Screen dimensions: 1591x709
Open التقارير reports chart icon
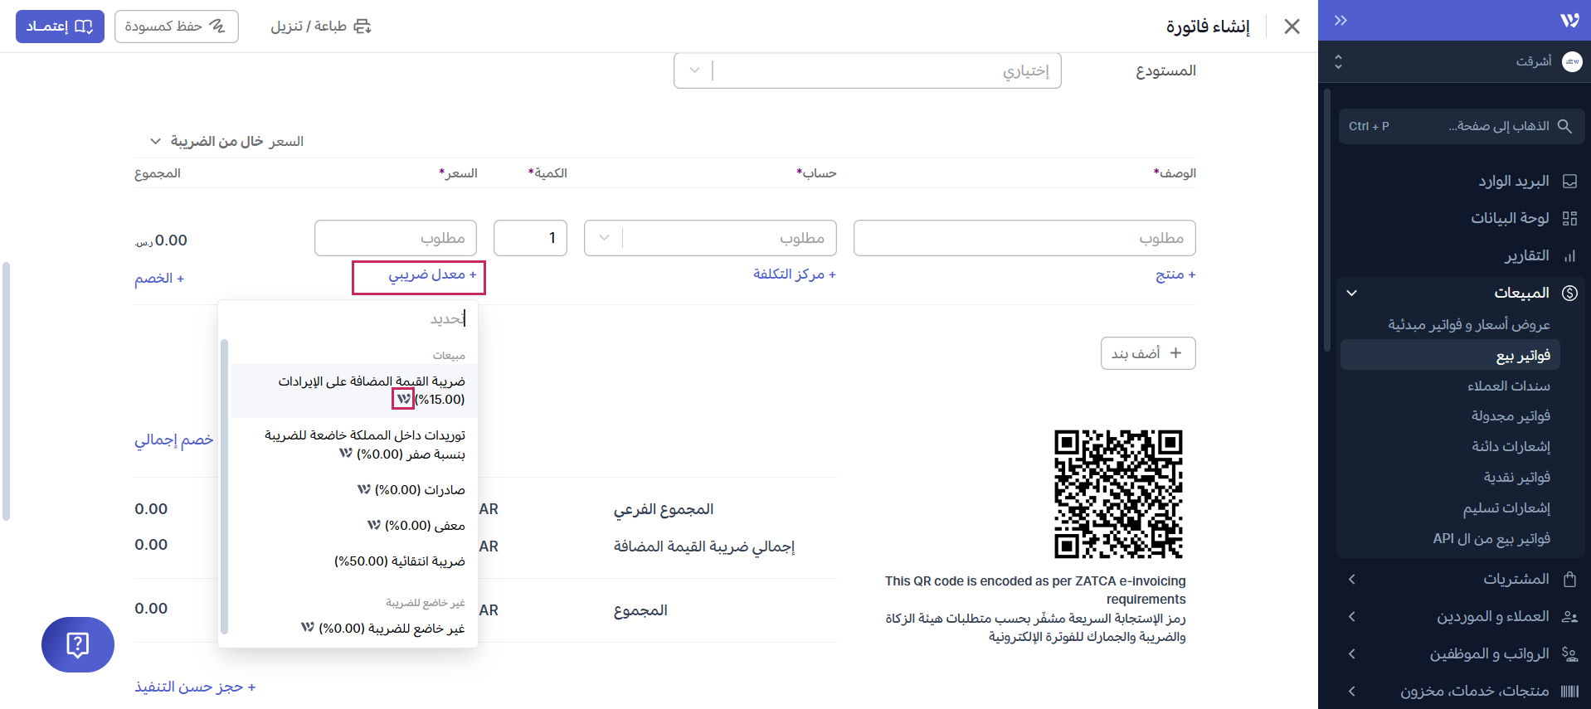(1569, 256)
